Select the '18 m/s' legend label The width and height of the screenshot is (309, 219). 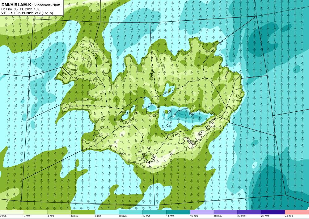pyautogui.click(x=218, y=216)
